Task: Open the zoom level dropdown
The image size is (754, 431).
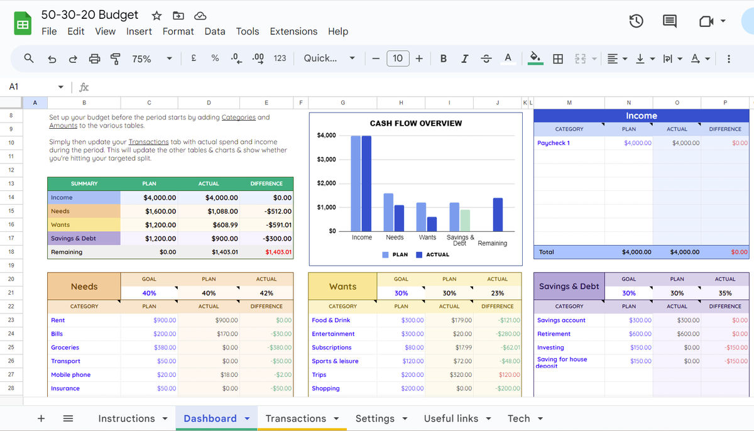Action: [x=151, y=58]
